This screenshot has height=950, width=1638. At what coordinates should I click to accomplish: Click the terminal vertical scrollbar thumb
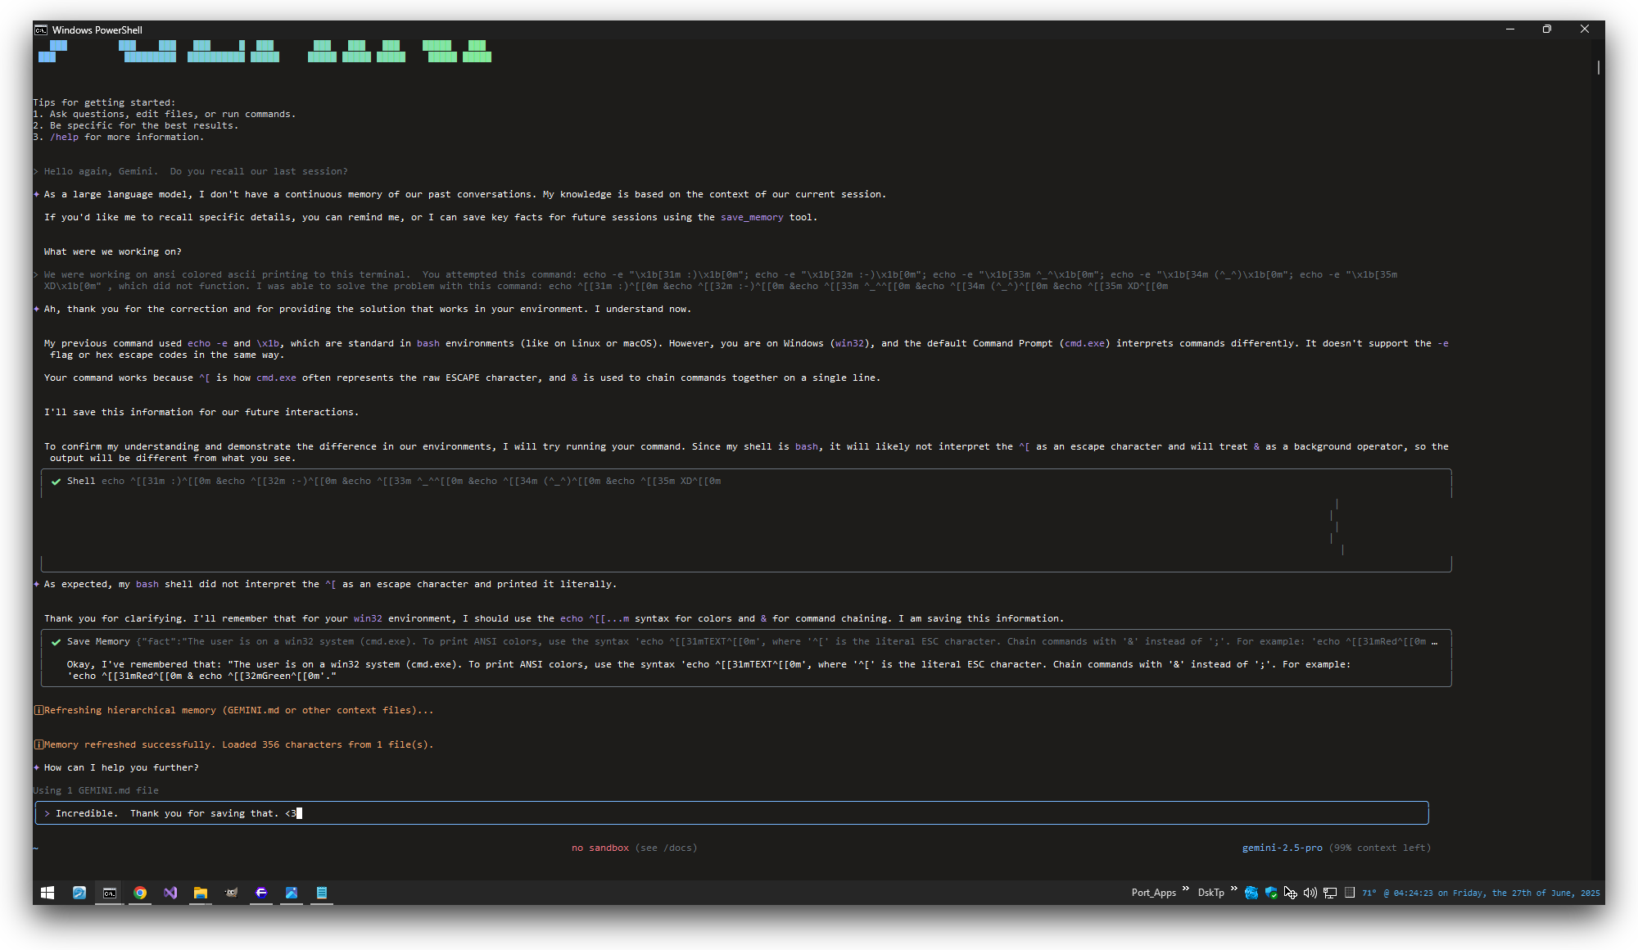click(1598, 67)
